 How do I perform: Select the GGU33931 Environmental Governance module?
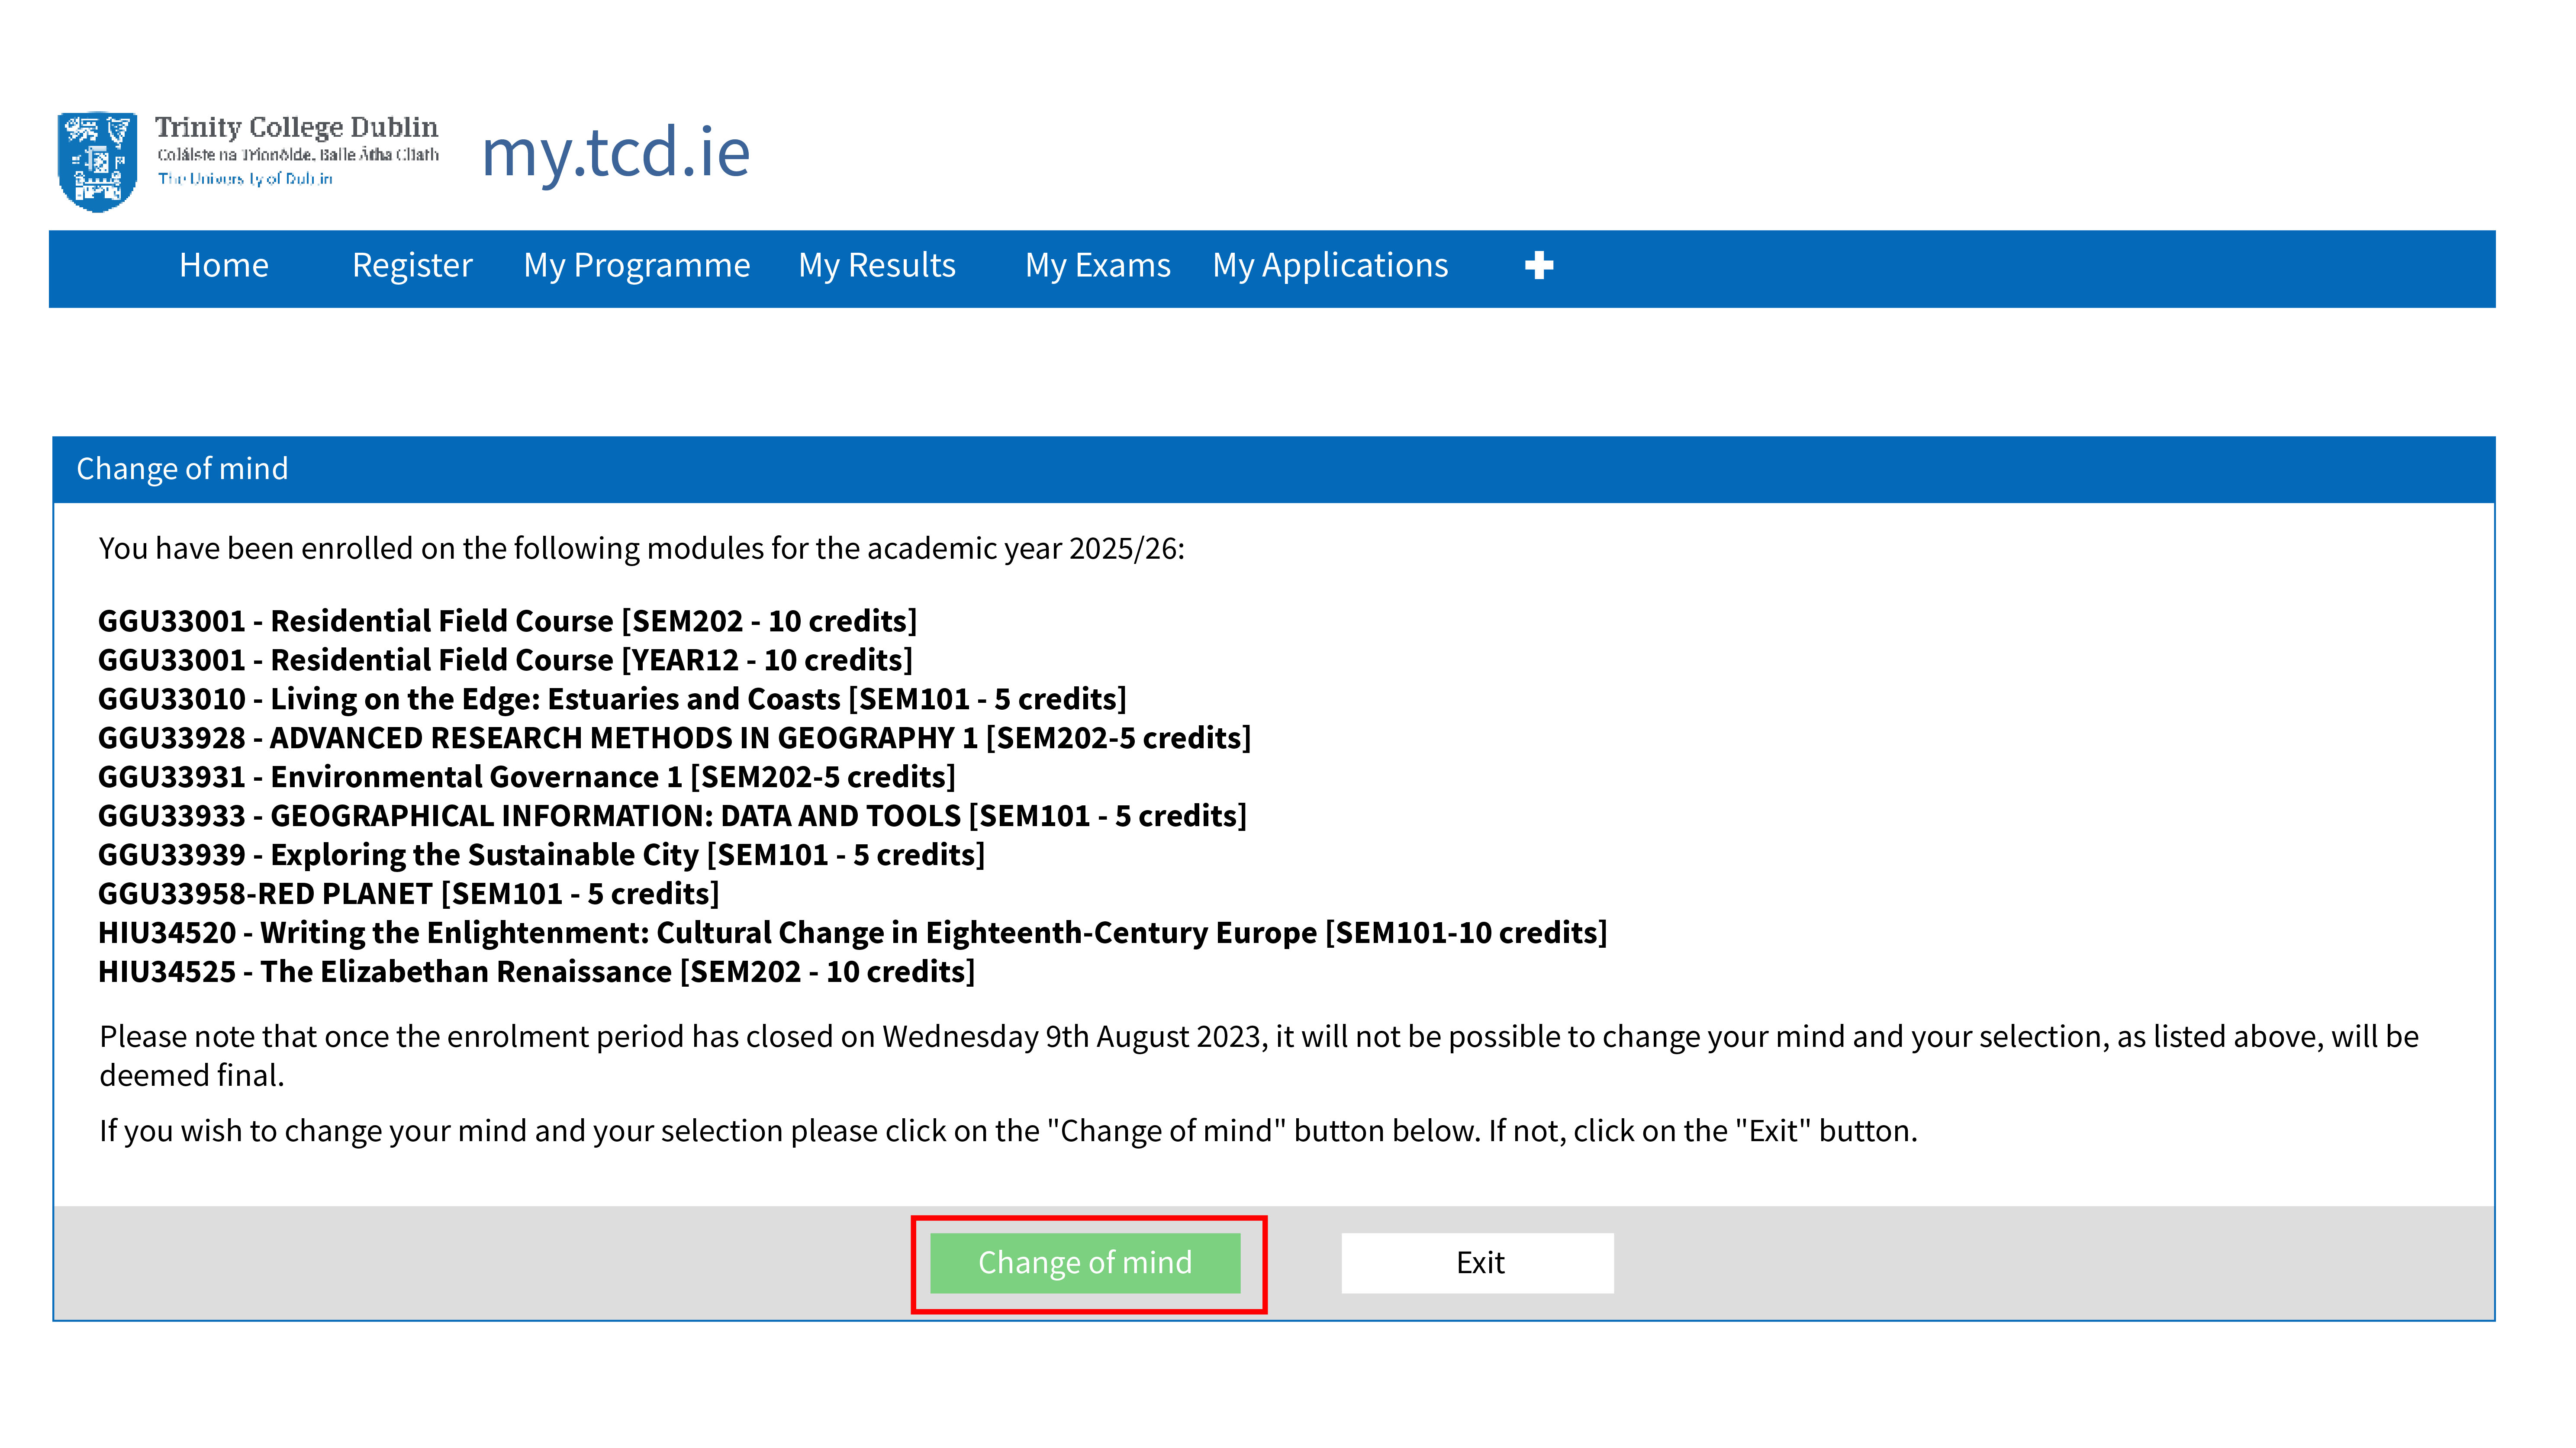[x=527, y=777]
